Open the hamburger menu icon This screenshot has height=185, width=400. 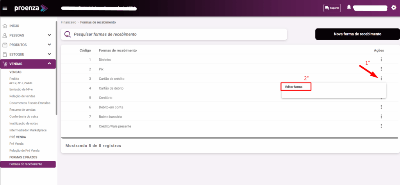tap(5, 8)
